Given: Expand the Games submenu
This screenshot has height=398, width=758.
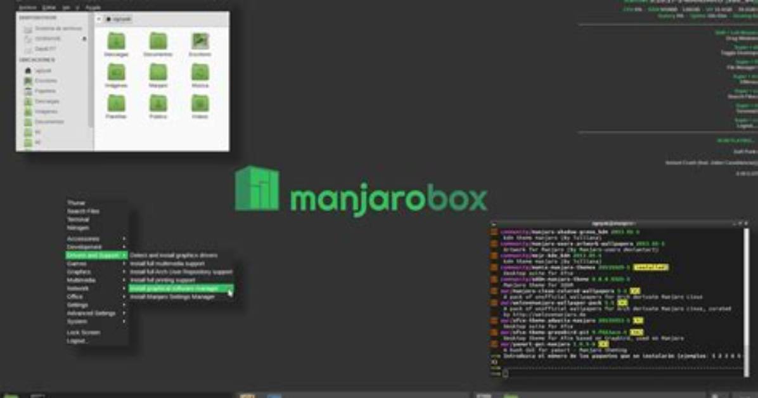Looking at the screenshot, I should click(96, 264).
